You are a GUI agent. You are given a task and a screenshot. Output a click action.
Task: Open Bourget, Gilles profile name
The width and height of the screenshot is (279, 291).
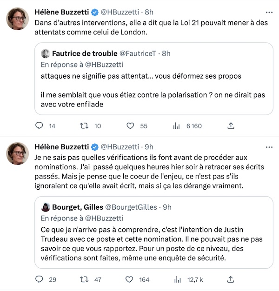78,207
